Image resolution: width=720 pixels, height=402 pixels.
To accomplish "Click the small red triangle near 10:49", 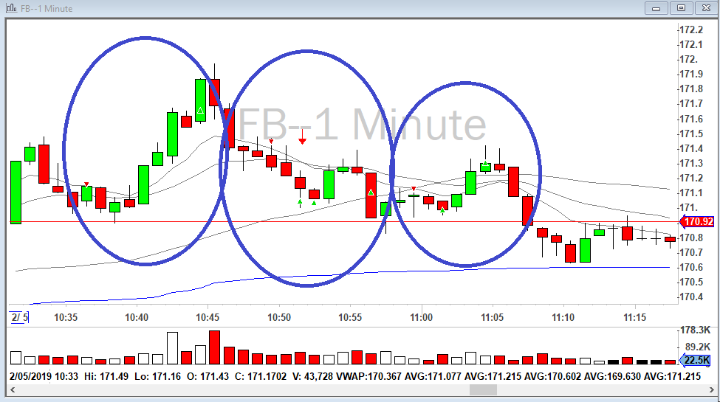I will (x=271, y=141).
